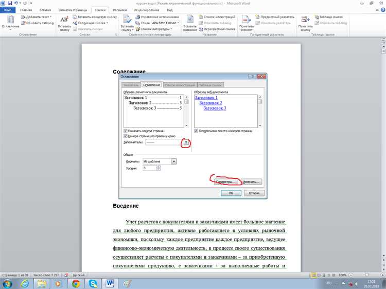This screenshot has height=289, width=386.
Task: Select the Список иллюстраций tab in dialog
Action: coord(180,85)
